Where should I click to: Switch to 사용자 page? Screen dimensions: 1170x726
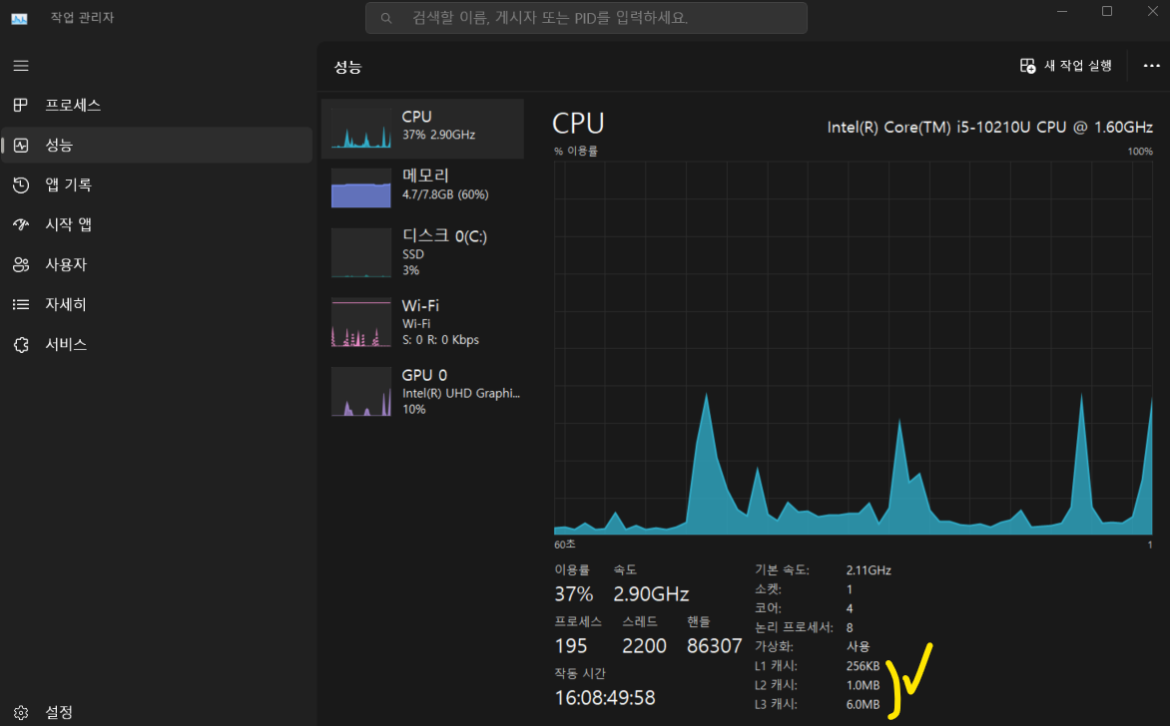66,264
